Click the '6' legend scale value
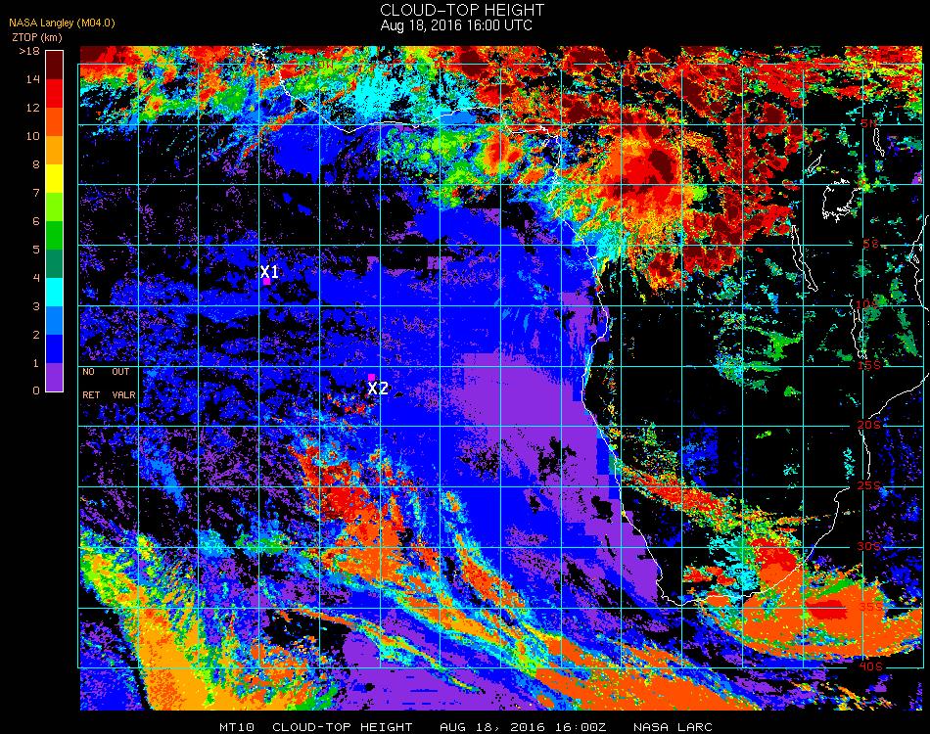This screenshot has height=734, width=930. tap(36, 221)
